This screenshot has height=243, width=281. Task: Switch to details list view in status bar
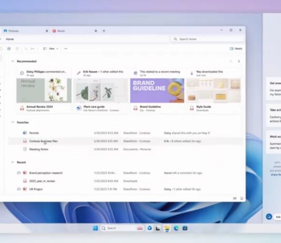click(235, 198)
